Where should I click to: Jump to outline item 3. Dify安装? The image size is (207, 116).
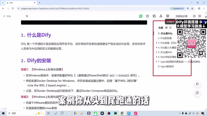click(167, 43)
